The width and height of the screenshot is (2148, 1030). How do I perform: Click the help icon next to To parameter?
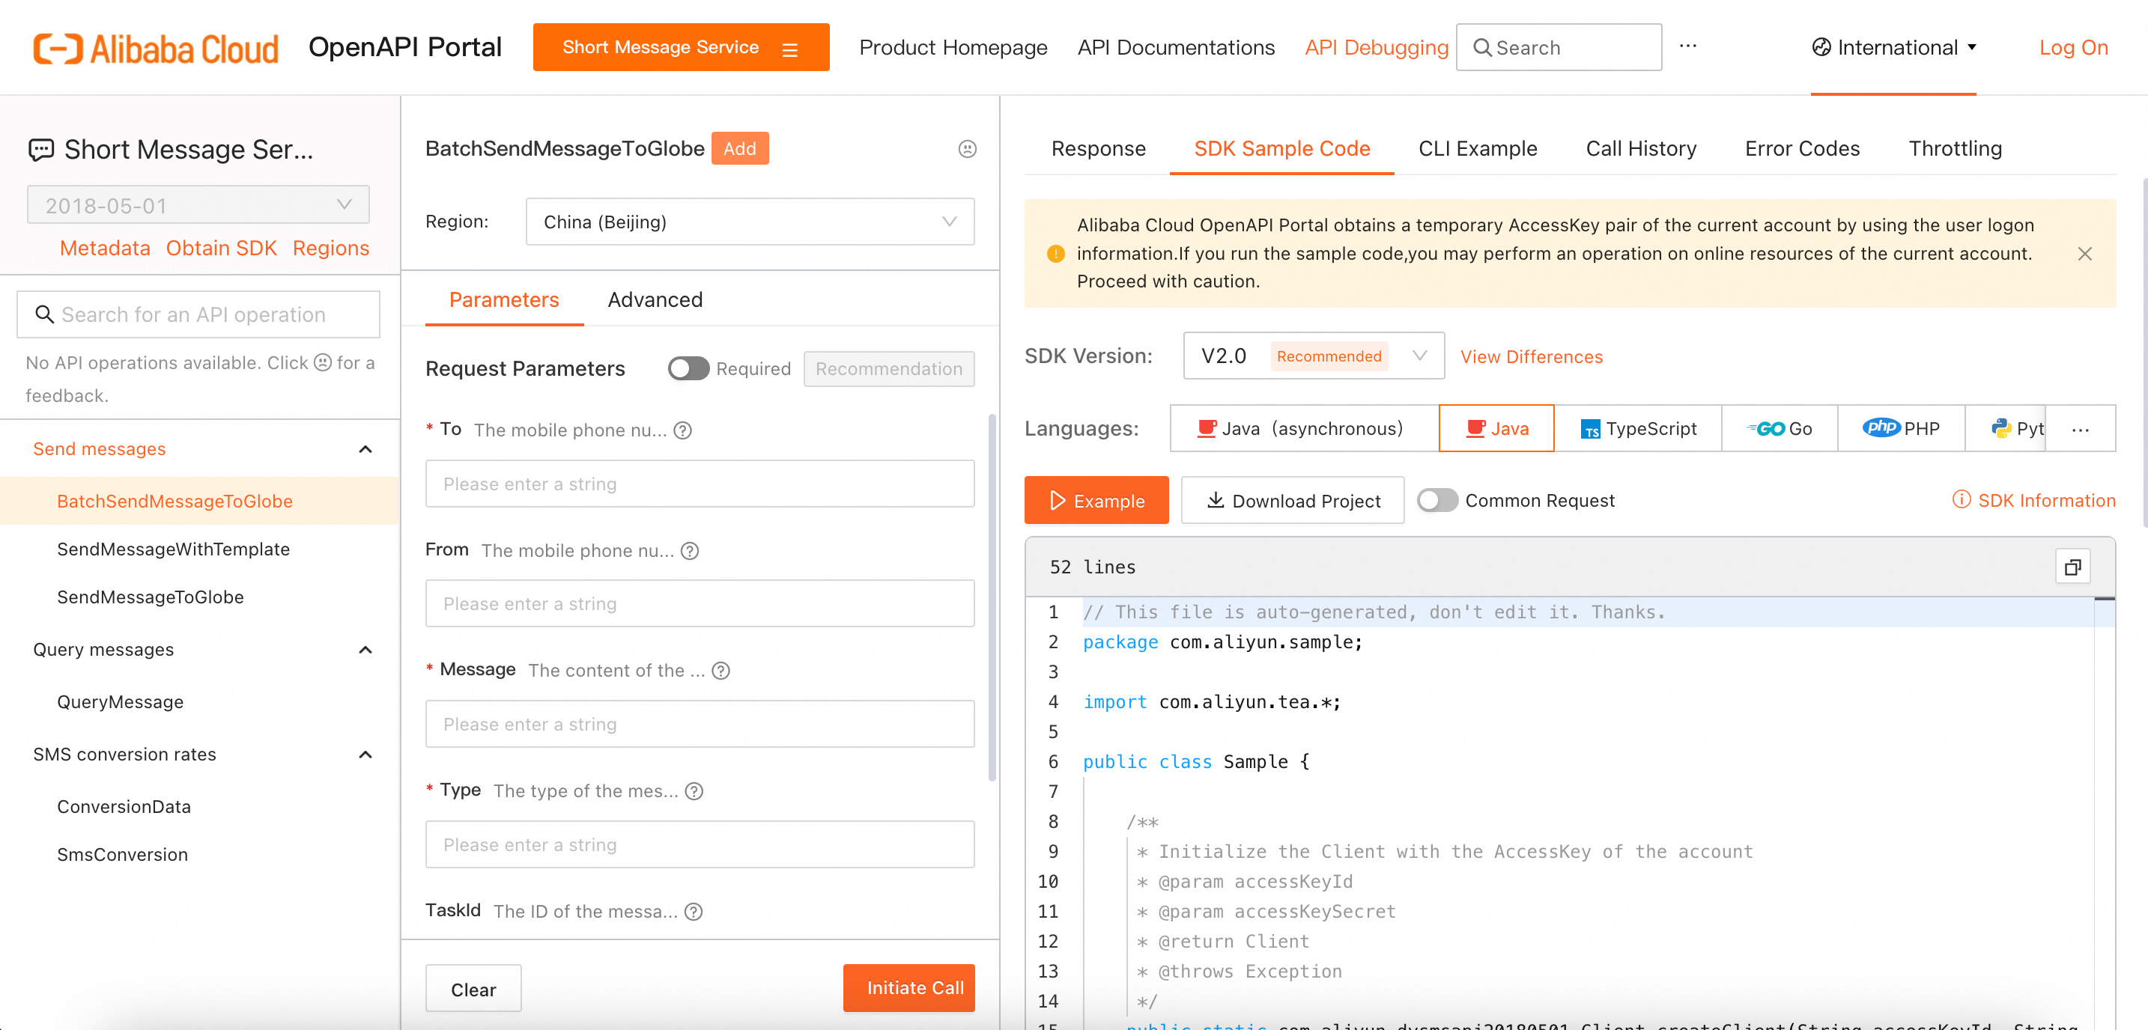[x=683, y=430]
